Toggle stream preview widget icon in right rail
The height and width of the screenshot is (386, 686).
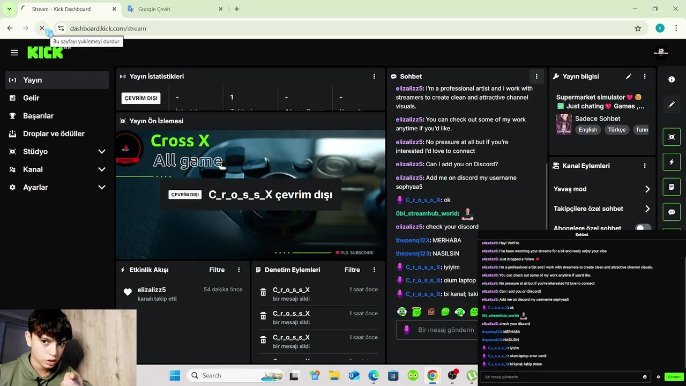[x=672, y=137]
